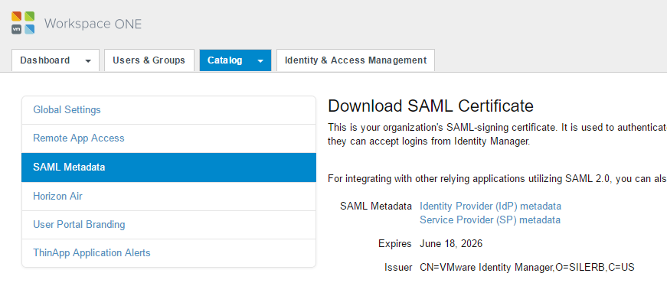Click the Workspace ONE title text

(x=93, y=24)
